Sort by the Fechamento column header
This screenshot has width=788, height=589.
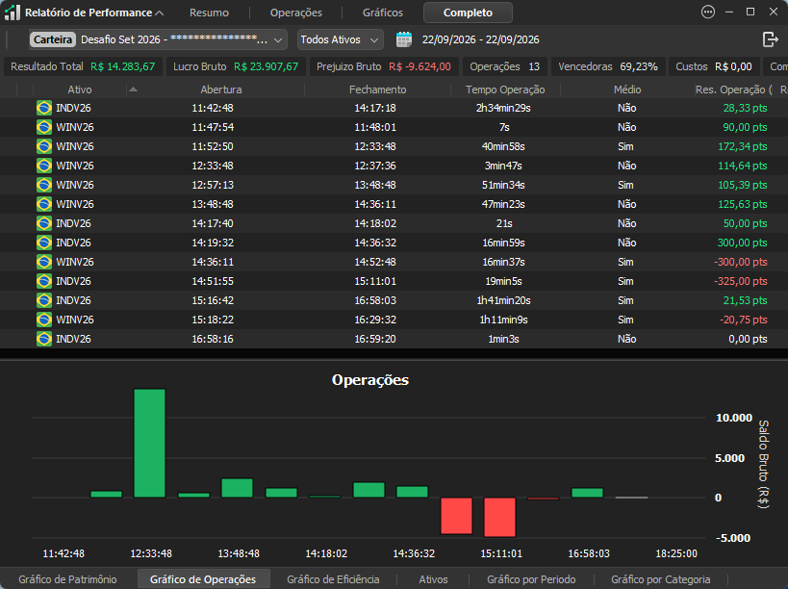[378, 90]
